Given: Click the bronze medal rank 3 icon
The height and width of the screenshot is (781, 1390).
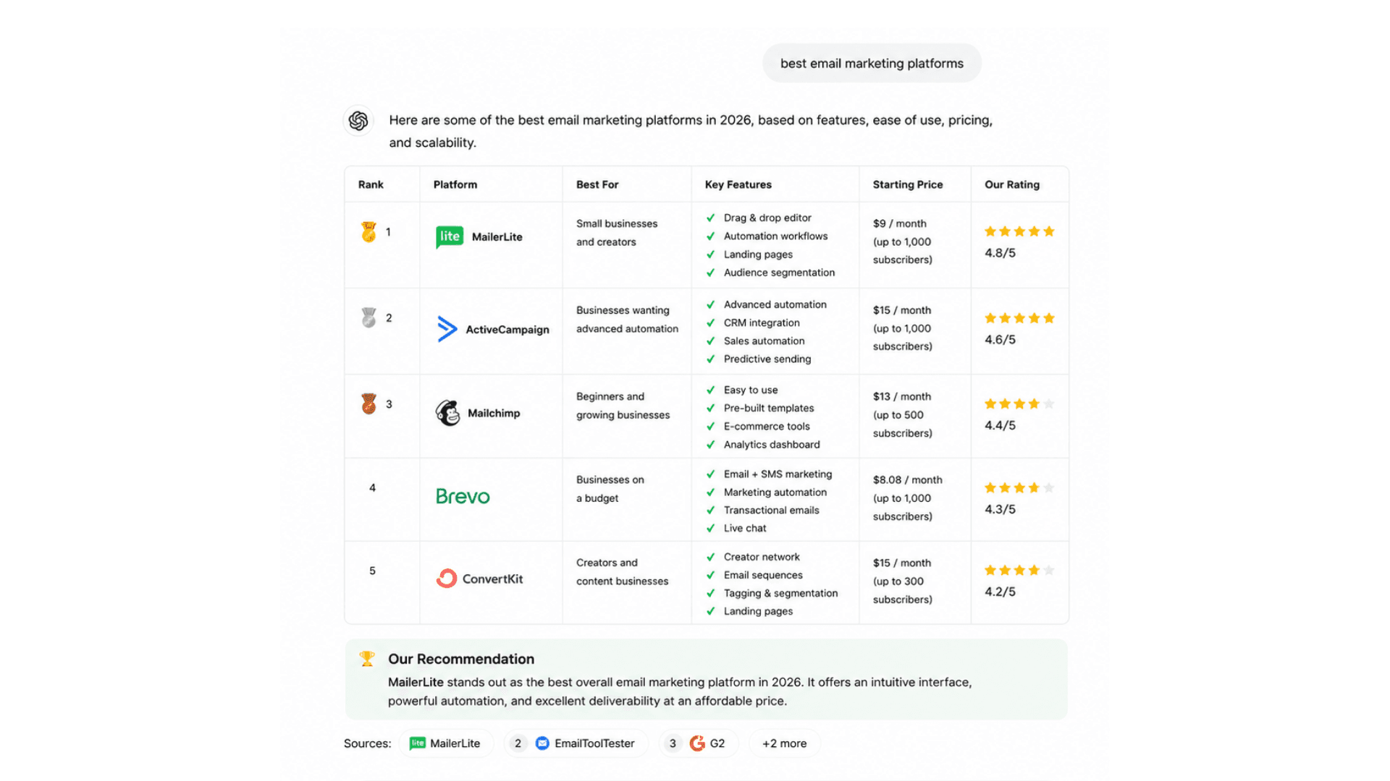Looking at the screenshot, I should (x=369, y=404).
